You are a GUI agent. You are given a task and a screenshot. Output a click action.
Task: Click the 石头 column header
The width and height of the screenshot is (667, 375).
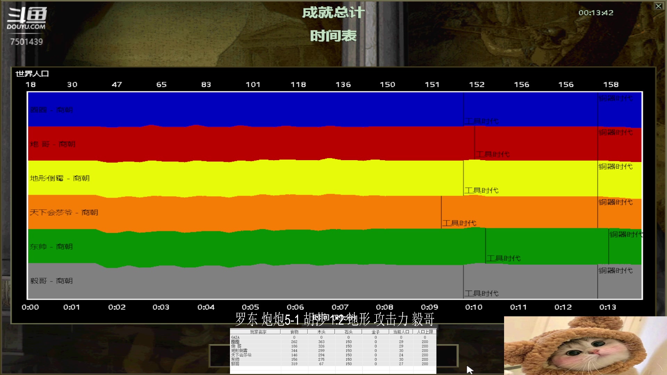tap(348, 332)
